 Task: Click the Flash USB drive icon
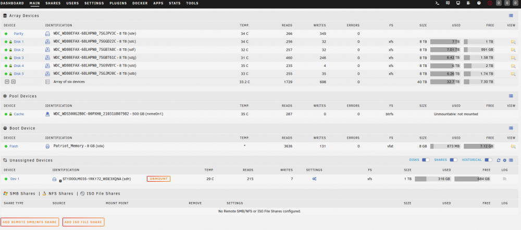pos(47,146)
